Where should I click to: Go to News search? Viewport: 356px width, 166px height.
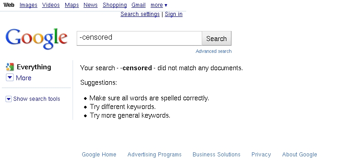click(90, 5)
